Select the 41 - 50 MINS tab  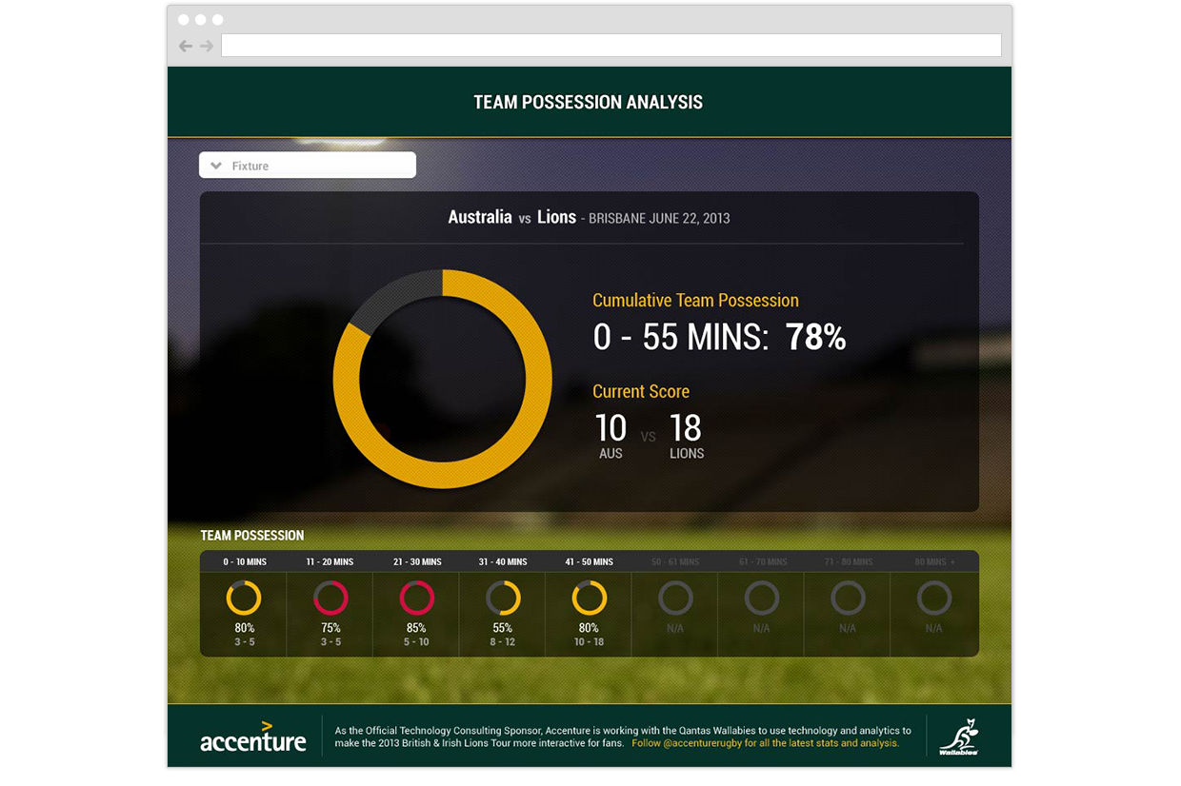(590, 561)
